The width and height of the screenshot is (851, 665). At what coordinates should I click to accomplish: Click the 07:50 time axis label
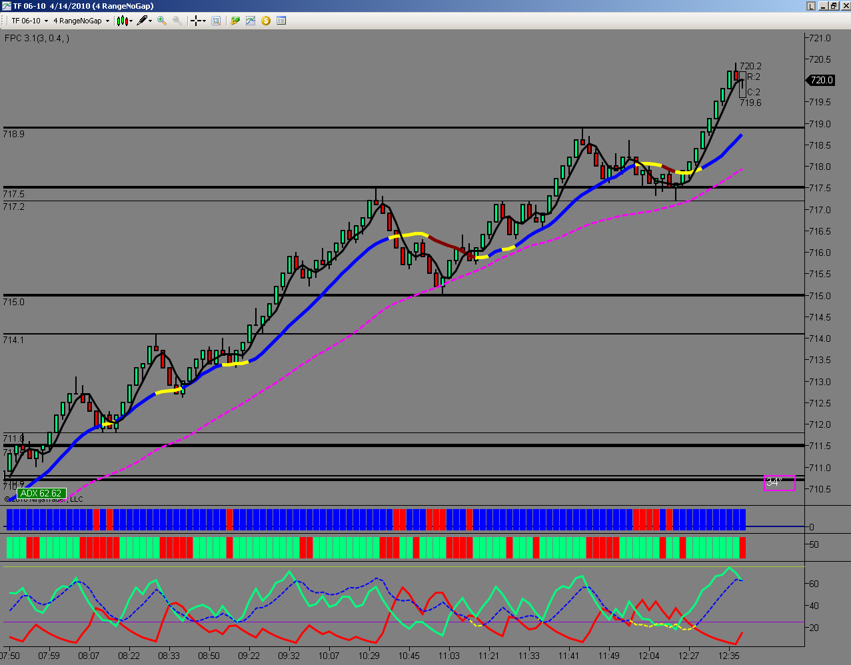(10, 656)
